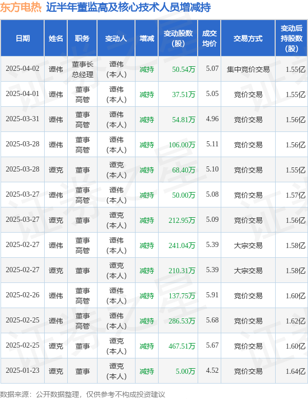Click 竞价交易 in the 467.51万 row
The width and height of the screenshot is (308, 399).
248,346
